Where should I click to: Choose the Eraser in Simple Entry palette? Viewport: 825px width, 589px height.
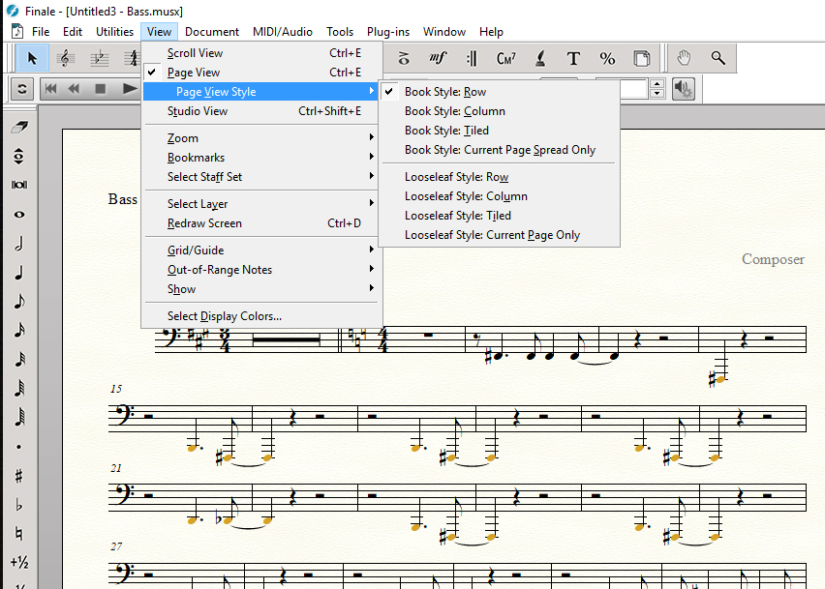pos(19,127)
